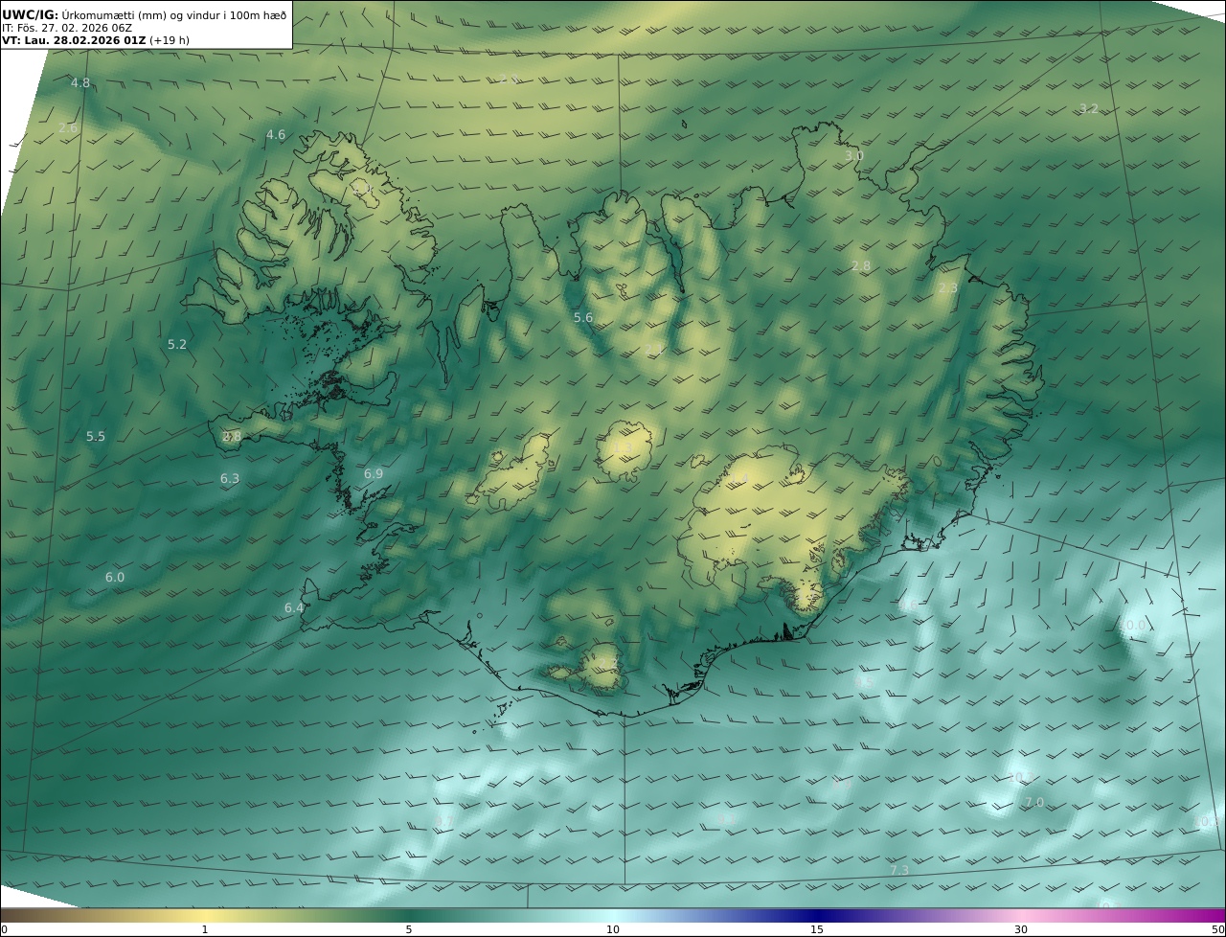Click the colorbar tick label '10'
The height and width of the screenshot is (937, 1226).
coord(613,929)
